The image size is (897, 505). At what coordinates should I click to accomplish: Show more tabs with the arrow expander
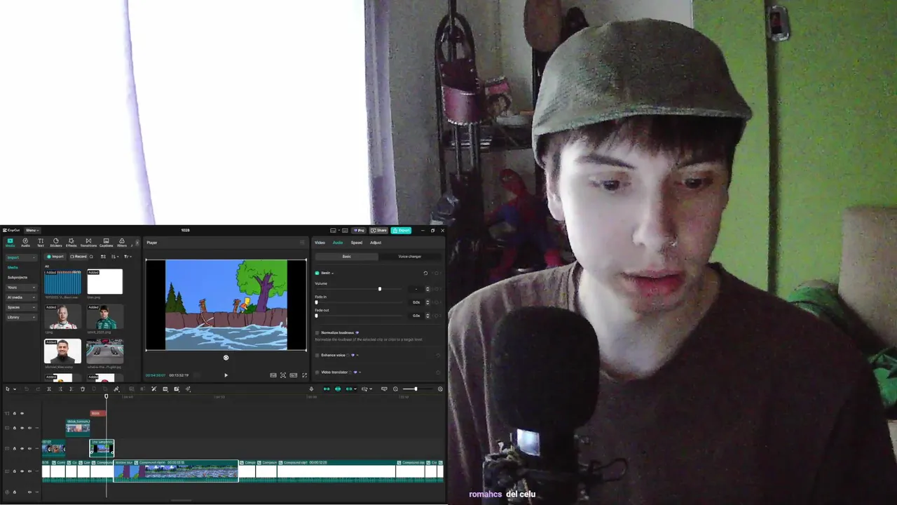137,243
